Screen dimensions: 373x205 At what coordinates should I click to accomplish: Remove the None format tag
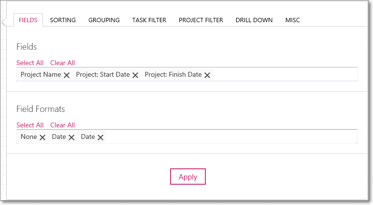pyautogui.click(x=43, y=137)
